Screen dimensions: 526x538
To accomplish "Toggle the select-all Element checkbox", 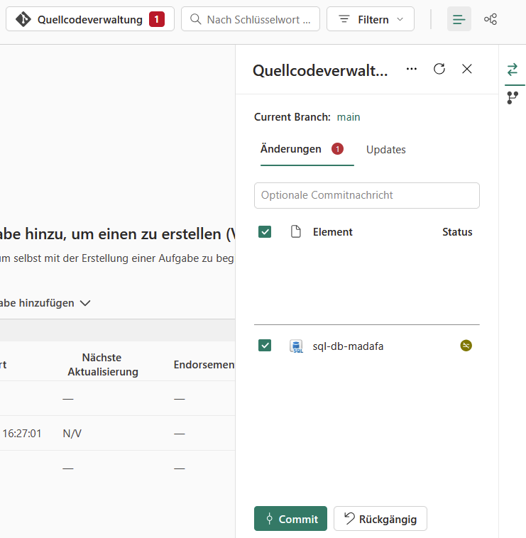I will tap(265, 232).
